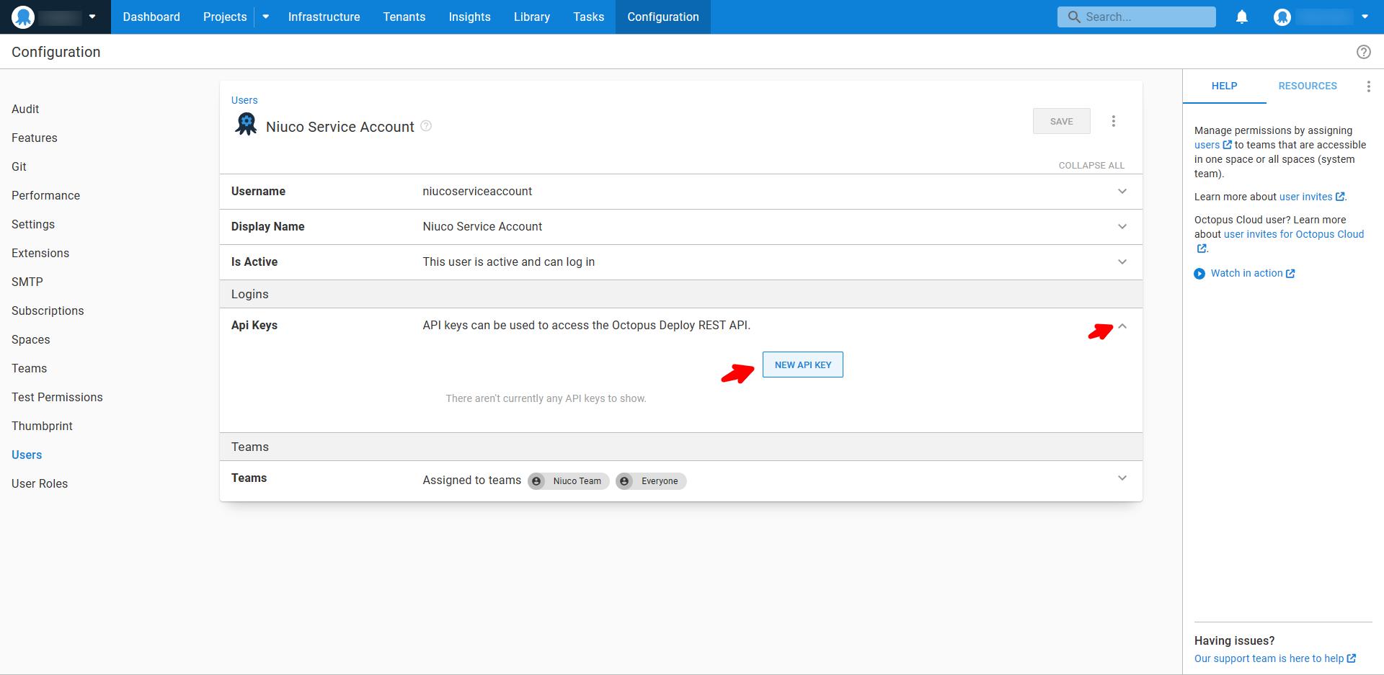Viewport: 1384px width, 675px height.
Task: Follow the Users breadcrumb link
Action: point(244,100)
